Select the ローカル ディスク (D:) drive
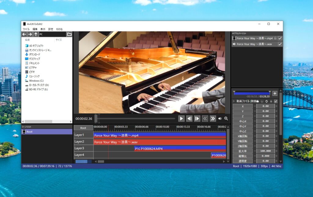Image resolution: width=313 pixels, height=197 pixels. (x=37, y=85)
